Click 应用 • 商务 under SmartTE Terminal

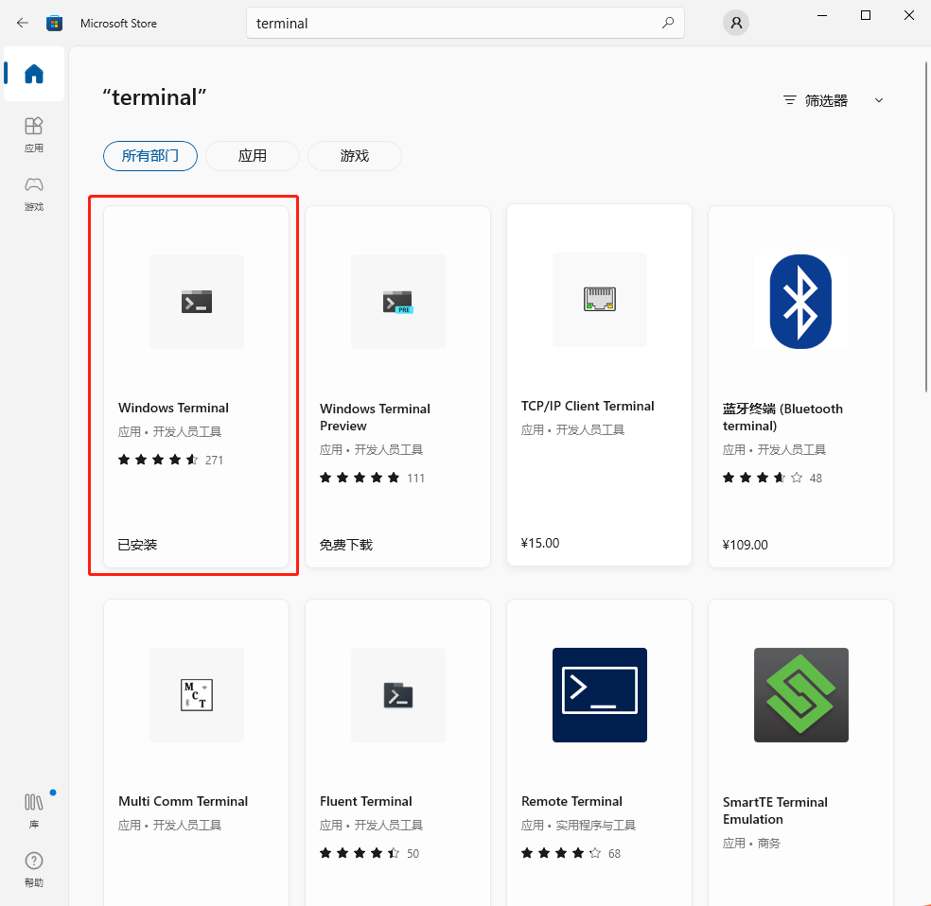pos(751,843)
